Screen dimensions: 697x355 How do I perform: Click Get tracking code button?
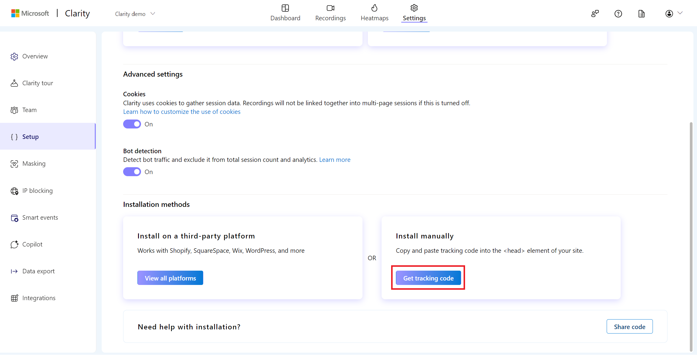(x=428, y=278)
